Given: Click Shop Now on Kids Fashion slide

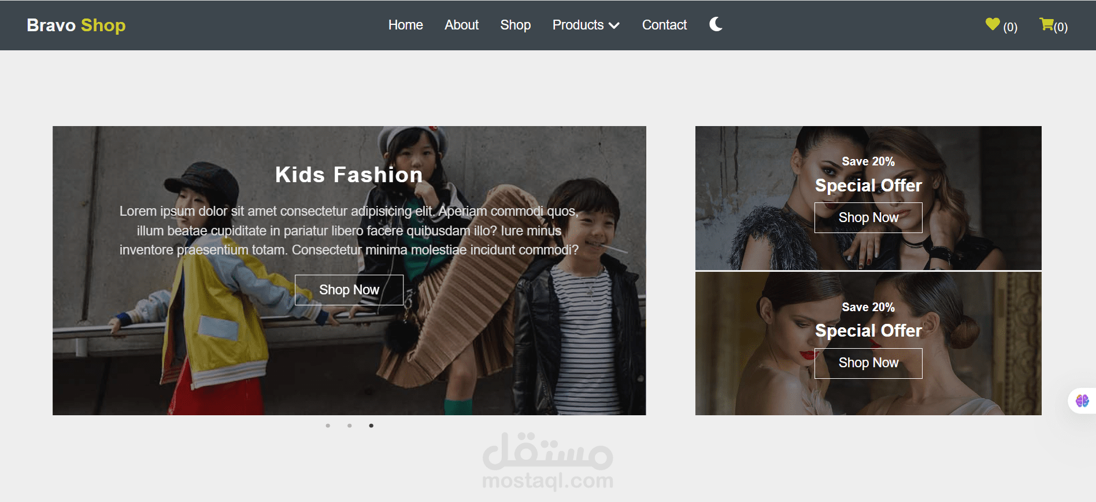Looking at the screenshot, I should pyautogui.click(x=349, y=290).
